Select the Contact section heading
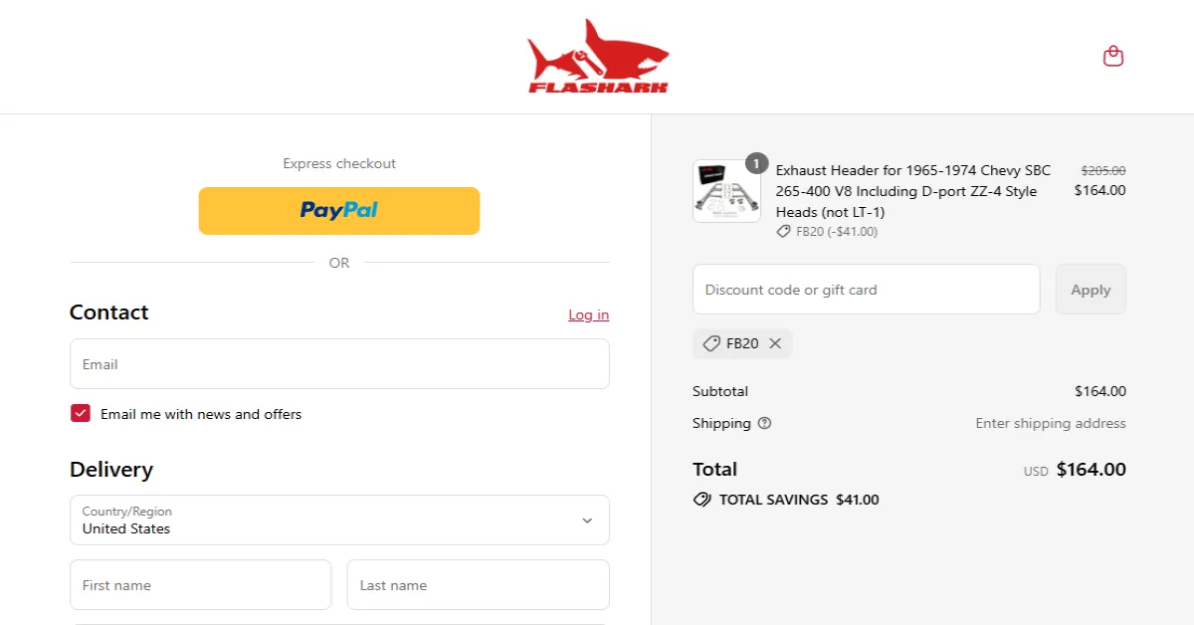This screenshot has height=625, width=1194. point(108,312)
